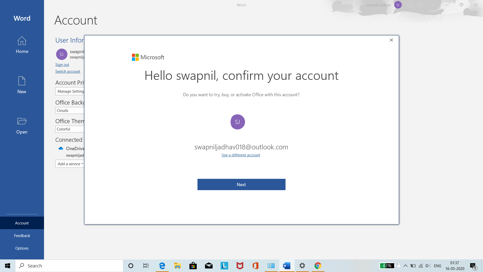Open Word Options from the sidebar

pos(22,248)
